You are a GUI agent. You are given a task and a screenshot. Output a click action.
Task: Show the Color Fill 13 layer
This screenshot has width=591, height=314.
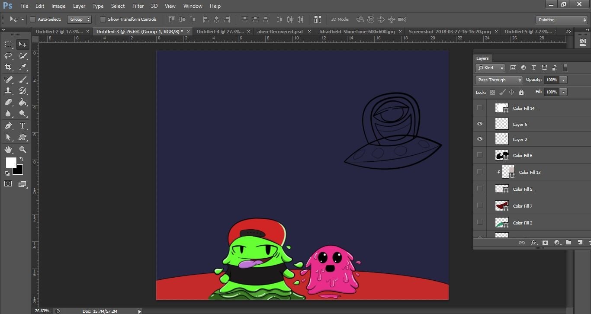[x=479, y=172]
